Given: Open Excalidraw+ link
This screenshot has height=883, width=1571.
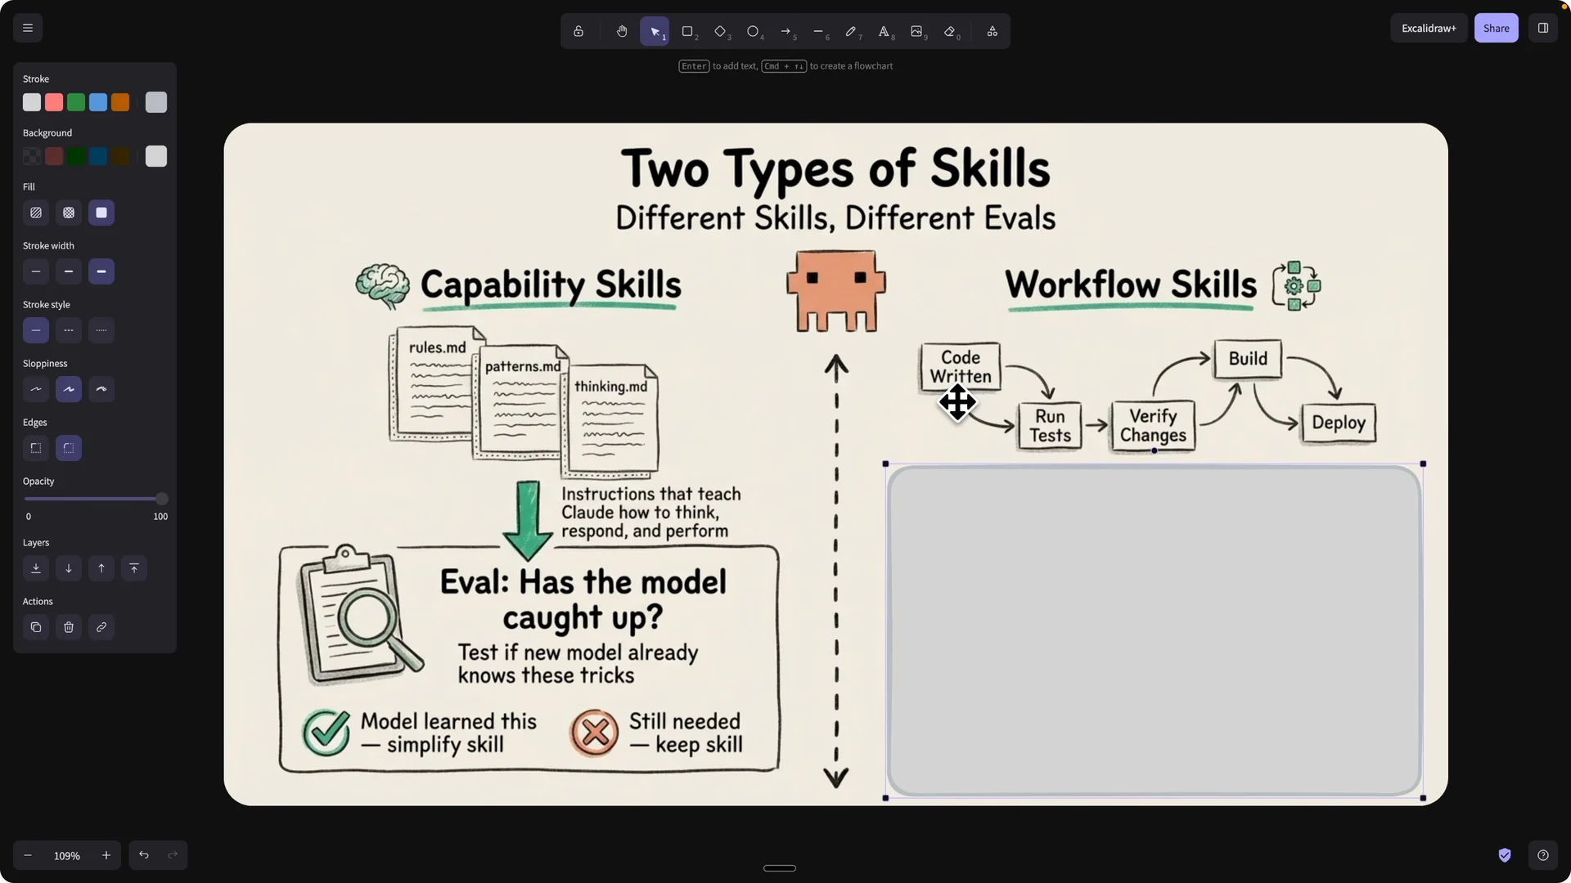Looking at the screenshot, I should point(1429,28).
